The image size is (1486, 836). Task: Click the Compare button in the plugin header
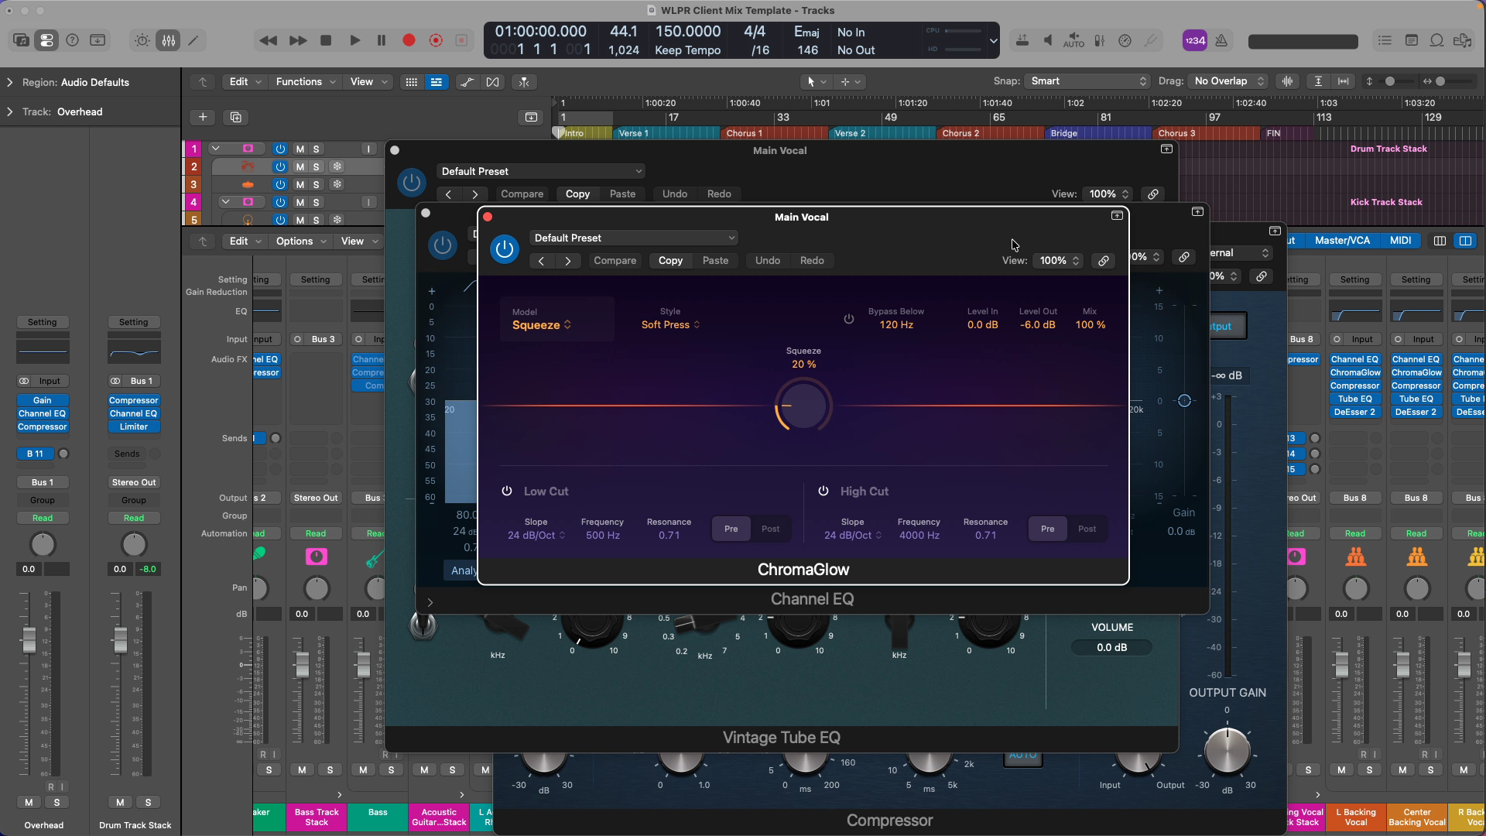point(615,261)
